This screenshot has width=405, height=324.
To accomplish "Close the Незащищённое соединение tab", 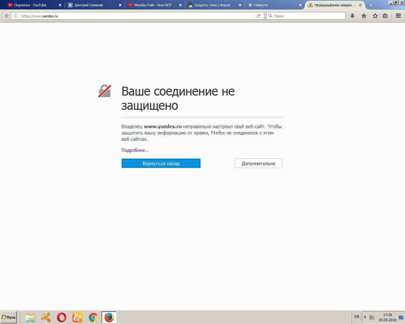I will pos(360,5).
